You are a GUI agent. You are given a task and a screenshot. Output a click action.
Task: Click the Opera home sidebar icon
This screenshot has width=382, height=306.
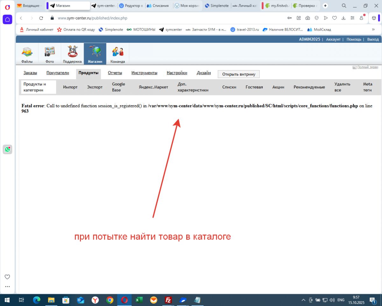click(x=7, y=19)
